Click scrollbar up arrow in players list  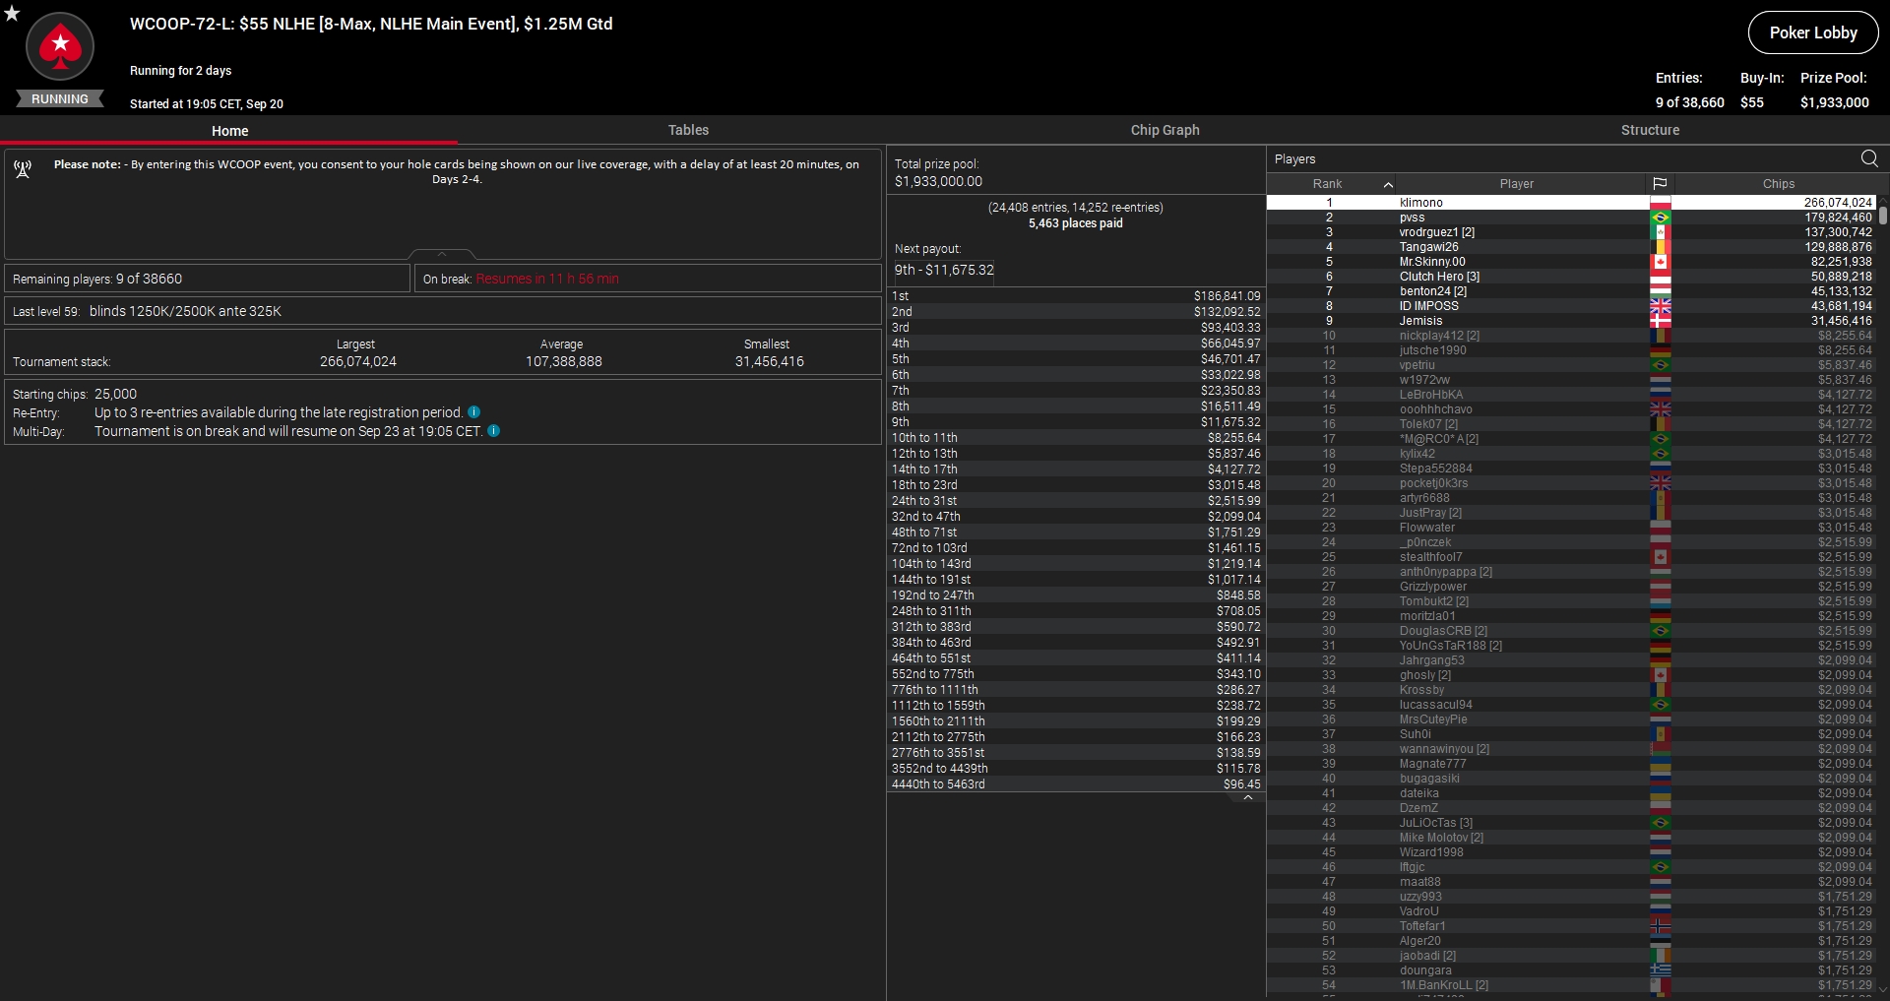click(1883, 201)
